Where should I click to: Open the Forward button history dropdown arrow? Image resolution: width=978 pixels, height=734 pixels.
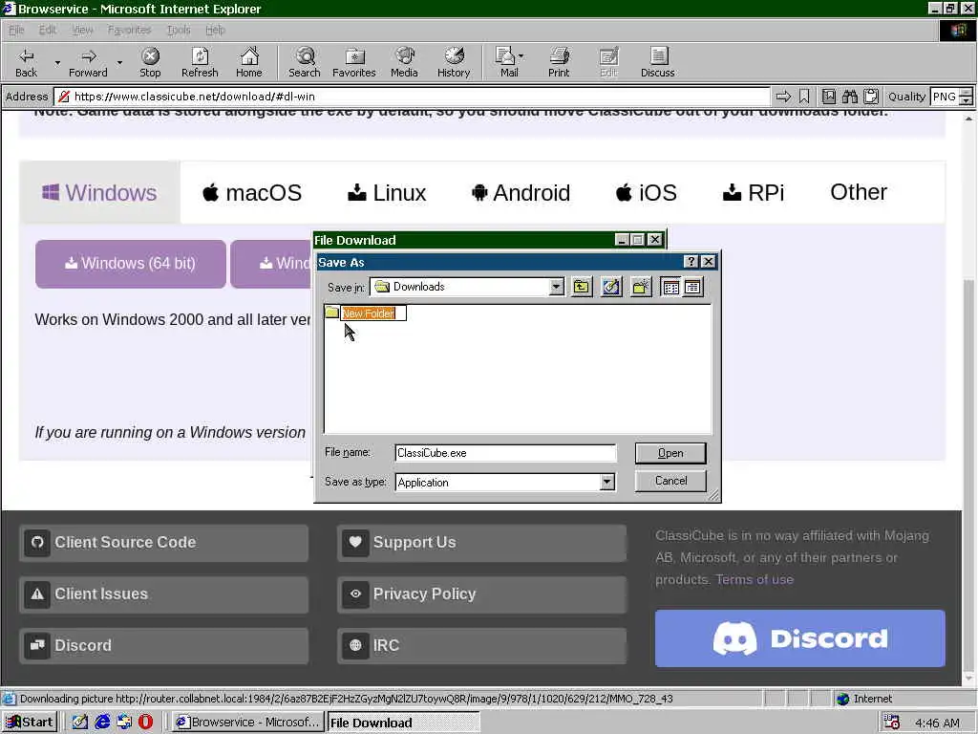click(x=119, y=62)
